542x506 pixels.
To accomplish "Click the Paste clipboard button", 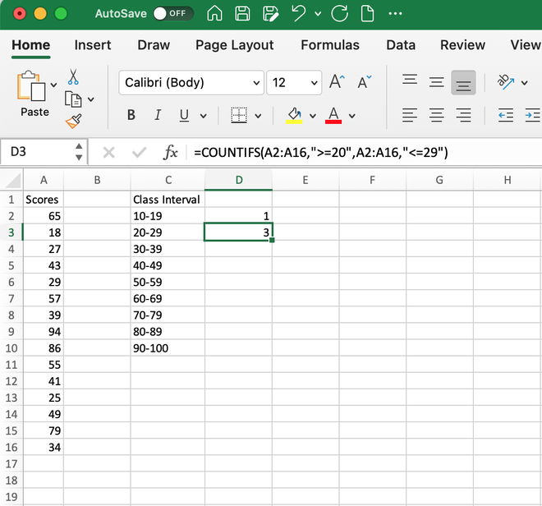I will click(x=32, y=86).
